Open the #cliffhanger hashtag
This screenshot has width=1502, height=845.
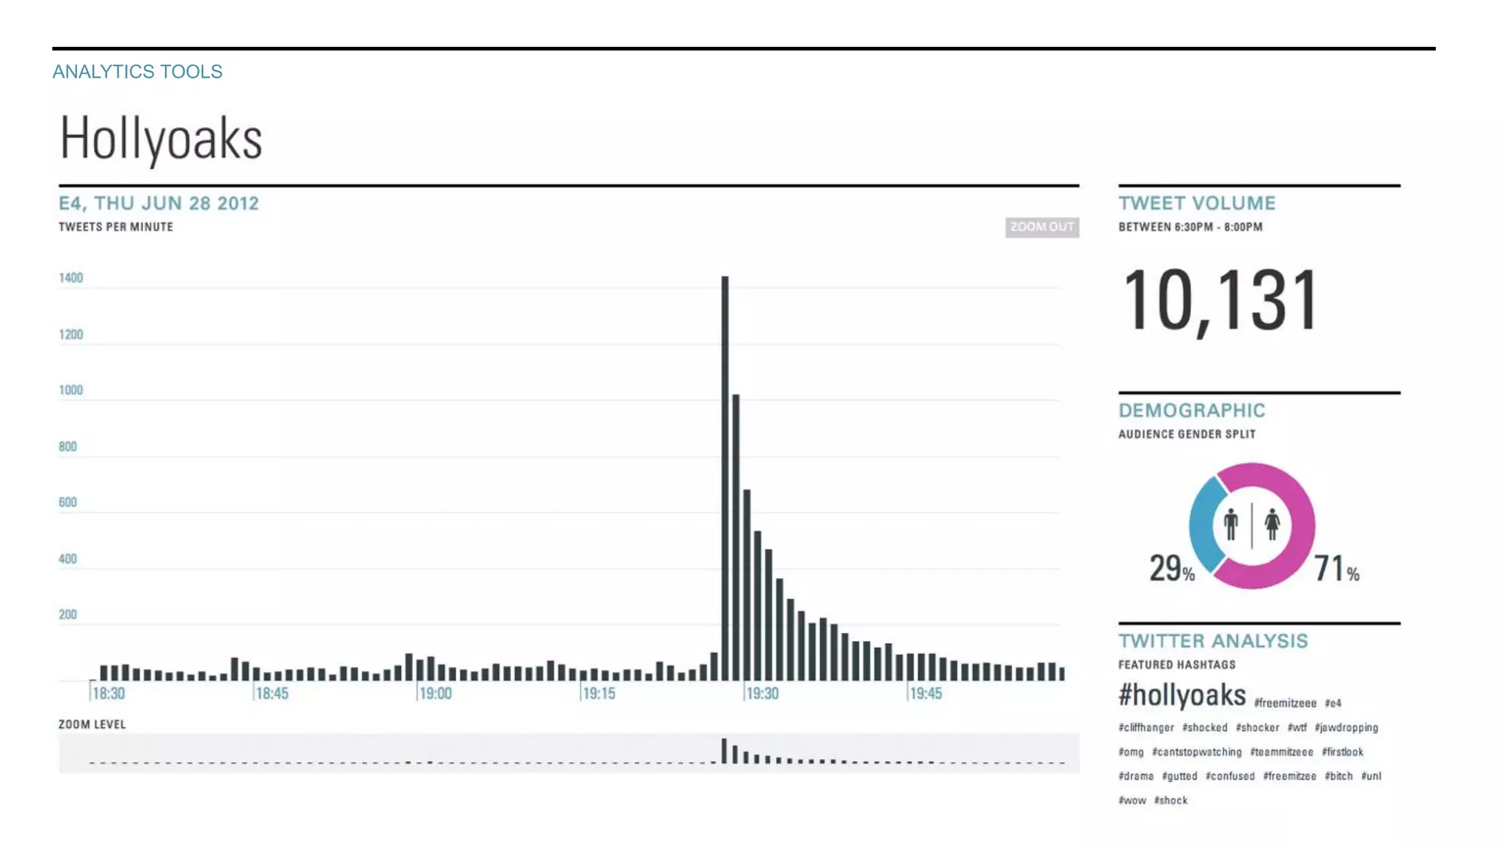[1146, 728]
